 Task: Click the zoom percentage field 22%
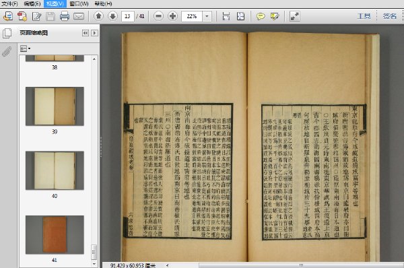(192, 16)
